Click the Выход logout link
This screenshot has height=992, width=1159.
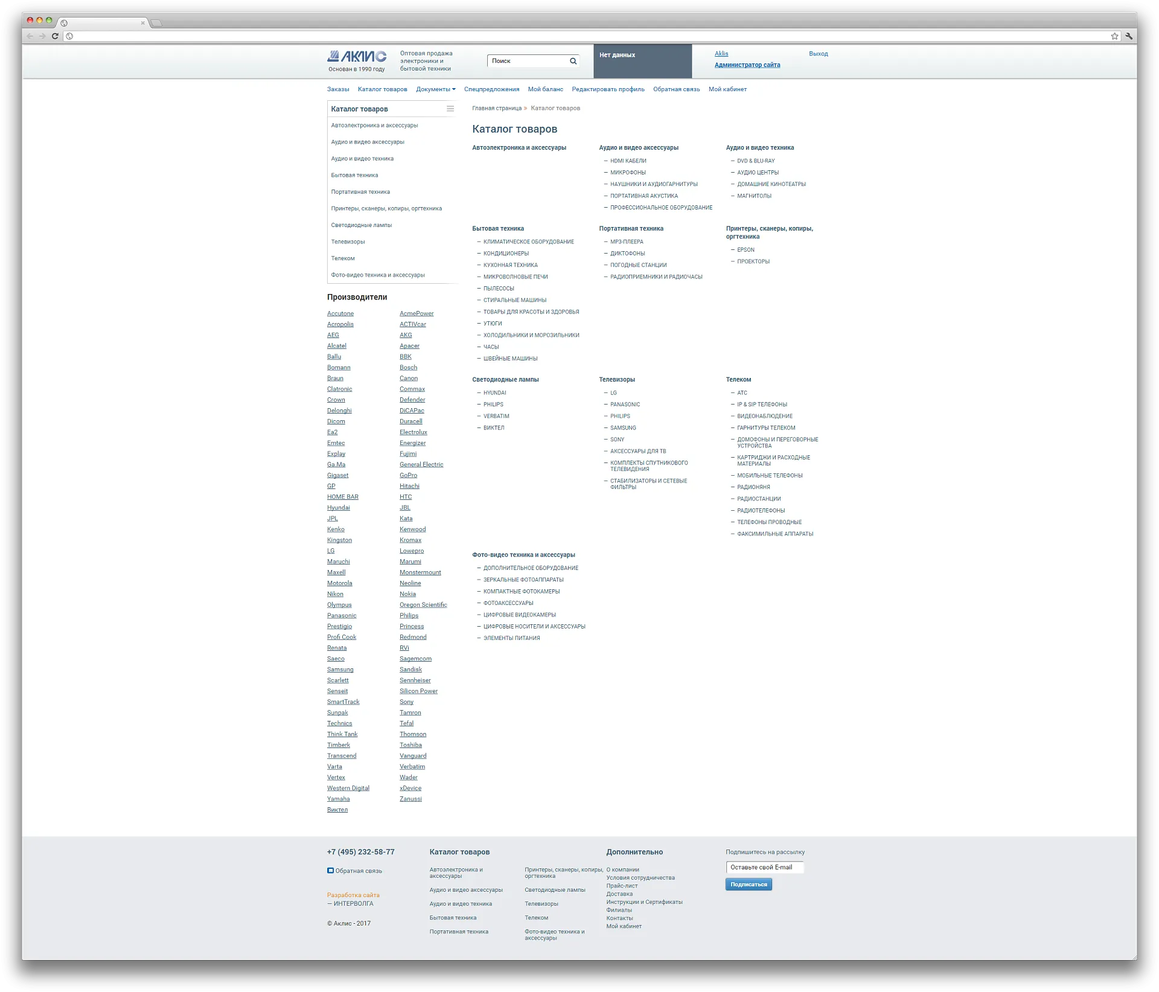tap(818, 54)
